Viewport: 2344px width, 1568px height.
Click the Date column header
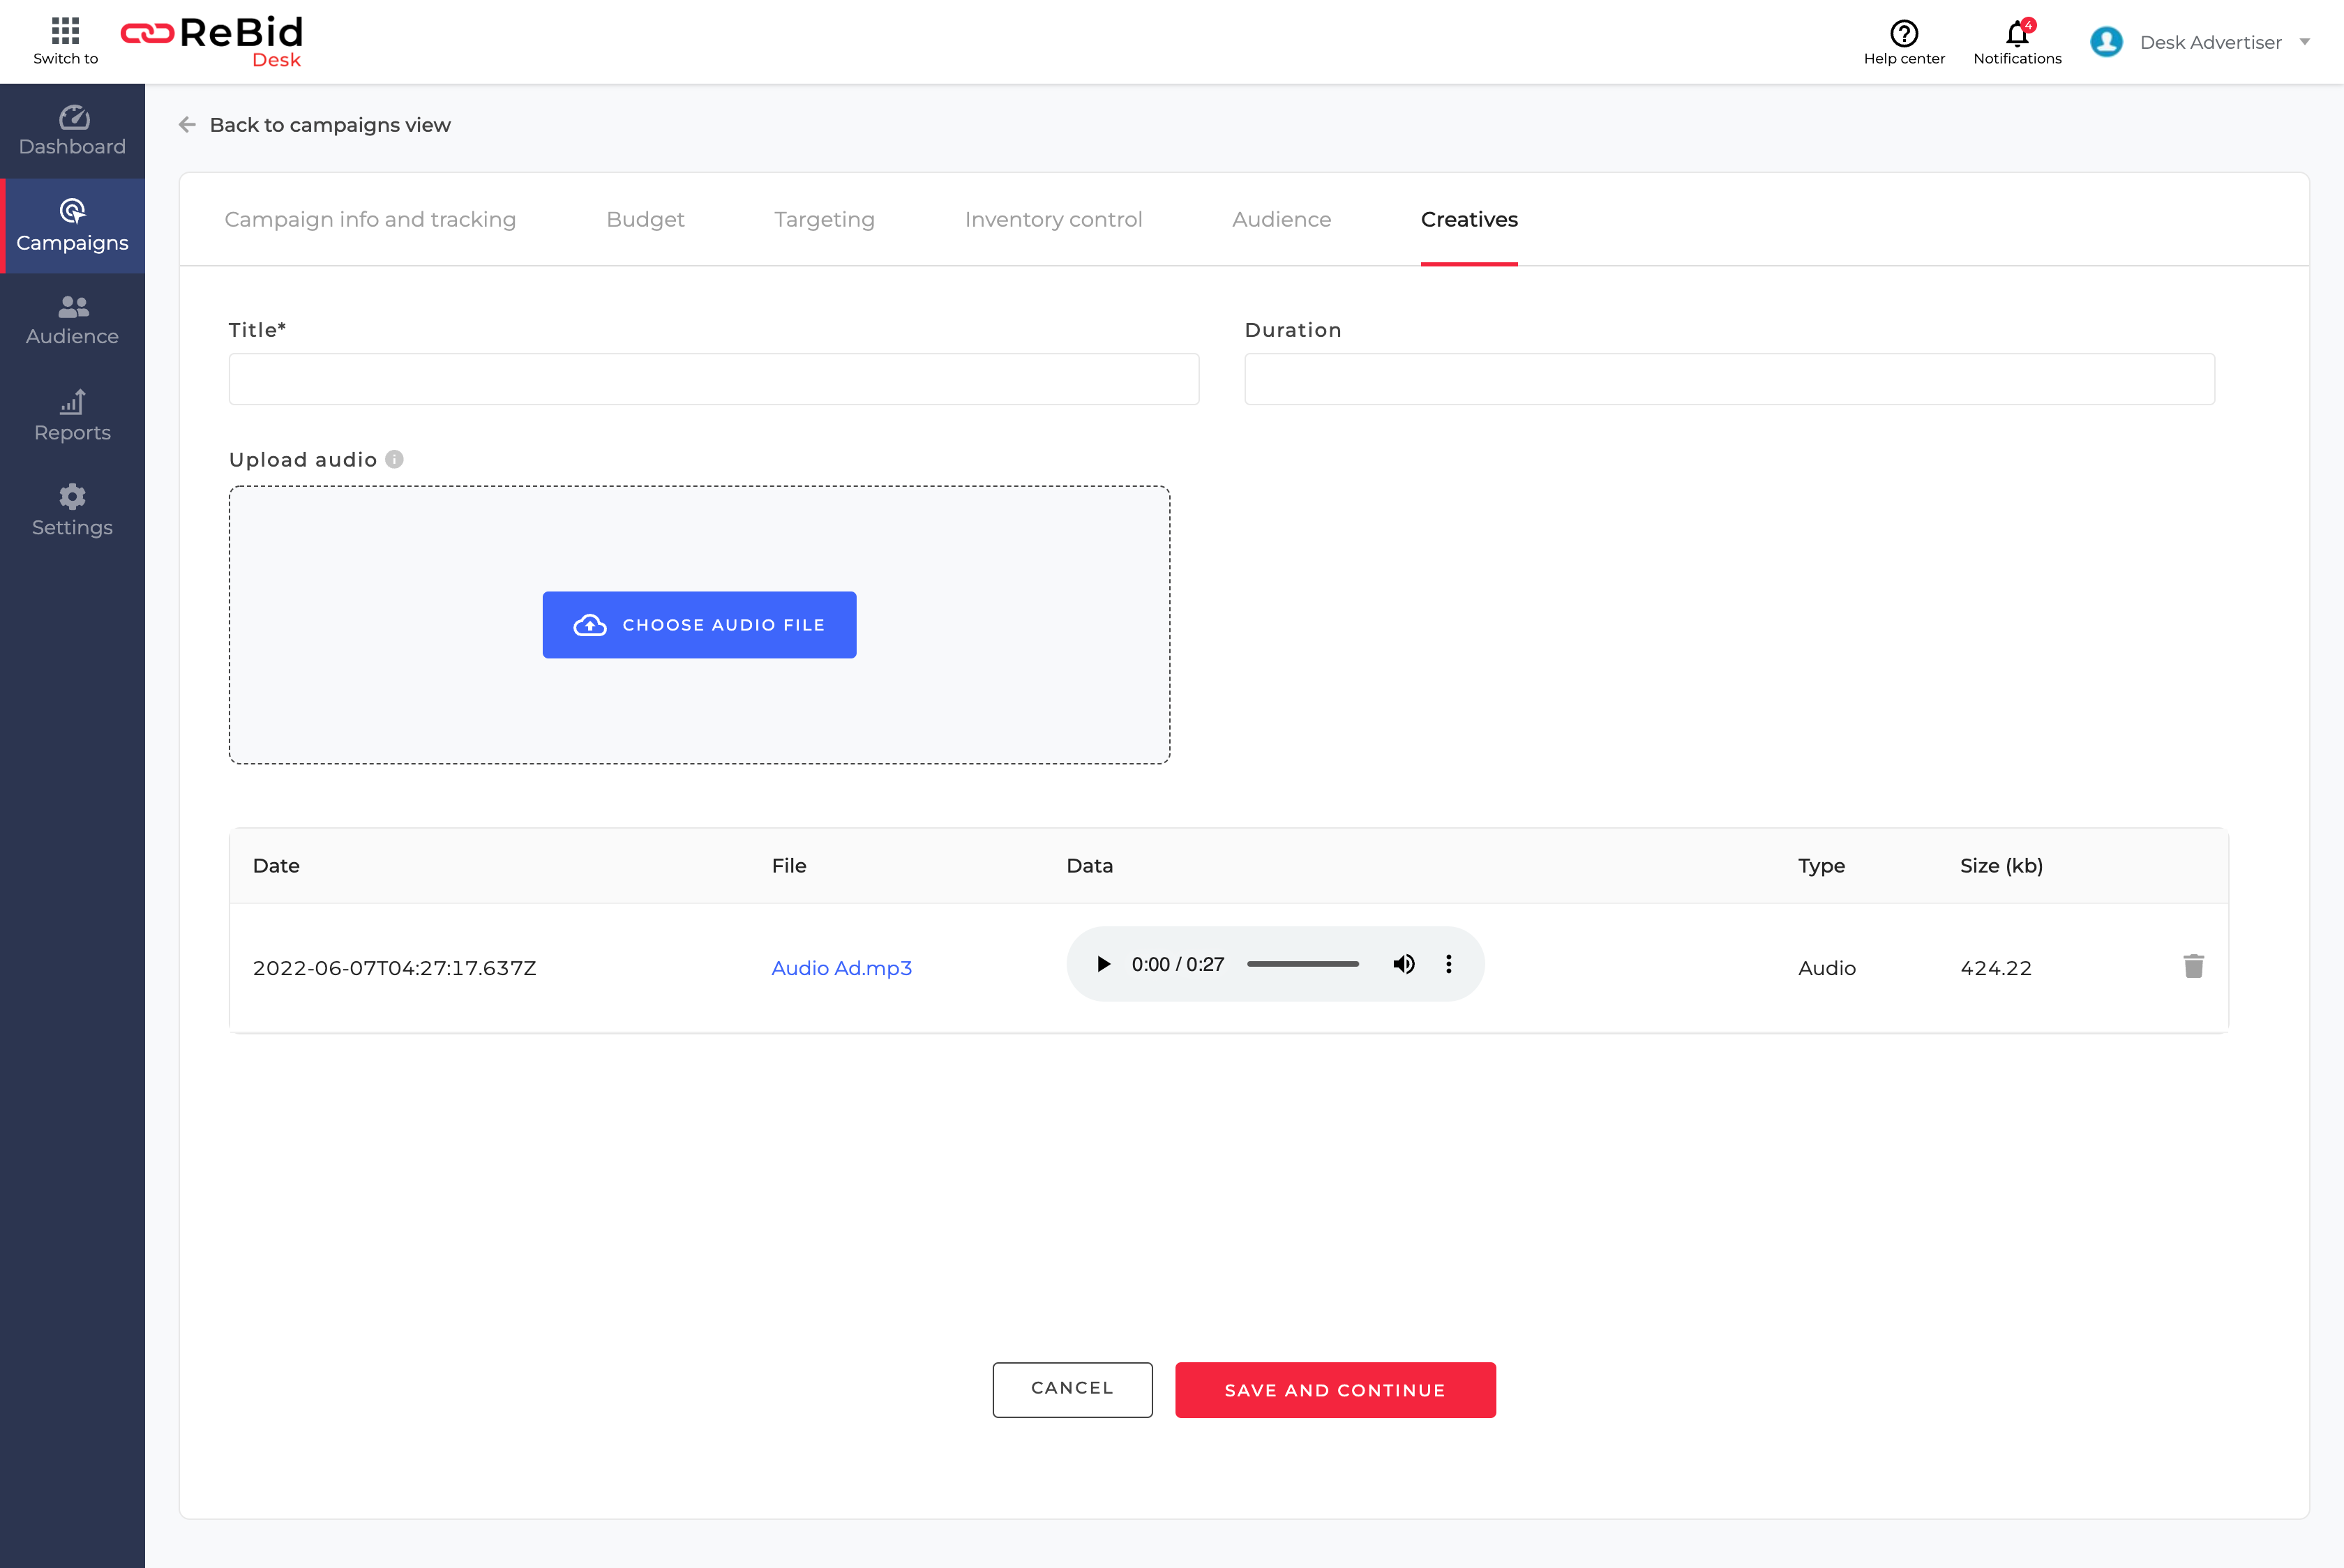pyautogui.click(x=276, y=866)
